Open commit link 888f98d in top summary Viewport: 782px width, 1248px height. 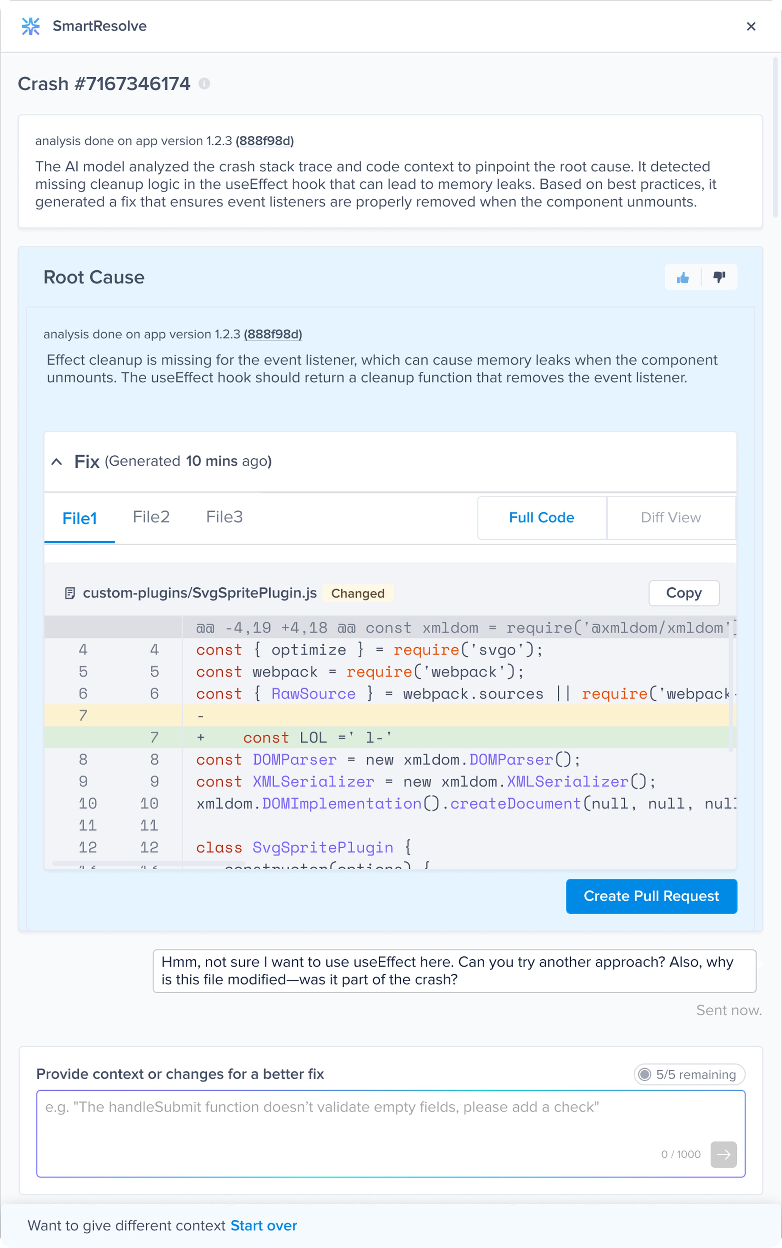pyautogui.click(x=265, y=141)
